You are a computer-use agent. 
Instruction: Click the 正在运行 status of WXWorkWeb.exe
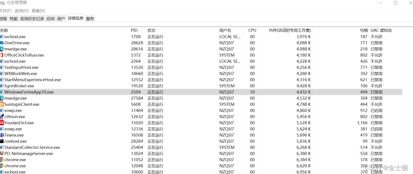click(x=155, y=74)
